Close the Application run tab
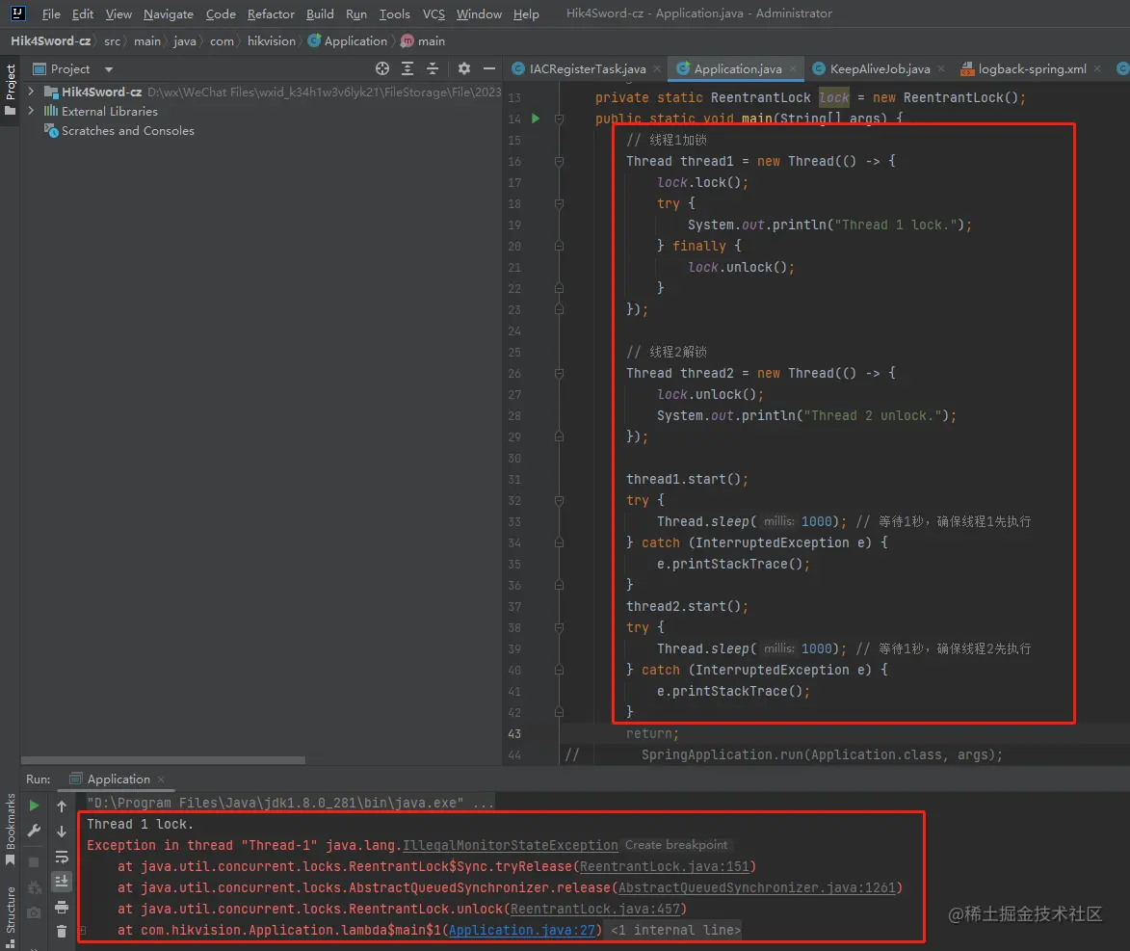This screenshot has height=951, width=1130. point(161,779)
